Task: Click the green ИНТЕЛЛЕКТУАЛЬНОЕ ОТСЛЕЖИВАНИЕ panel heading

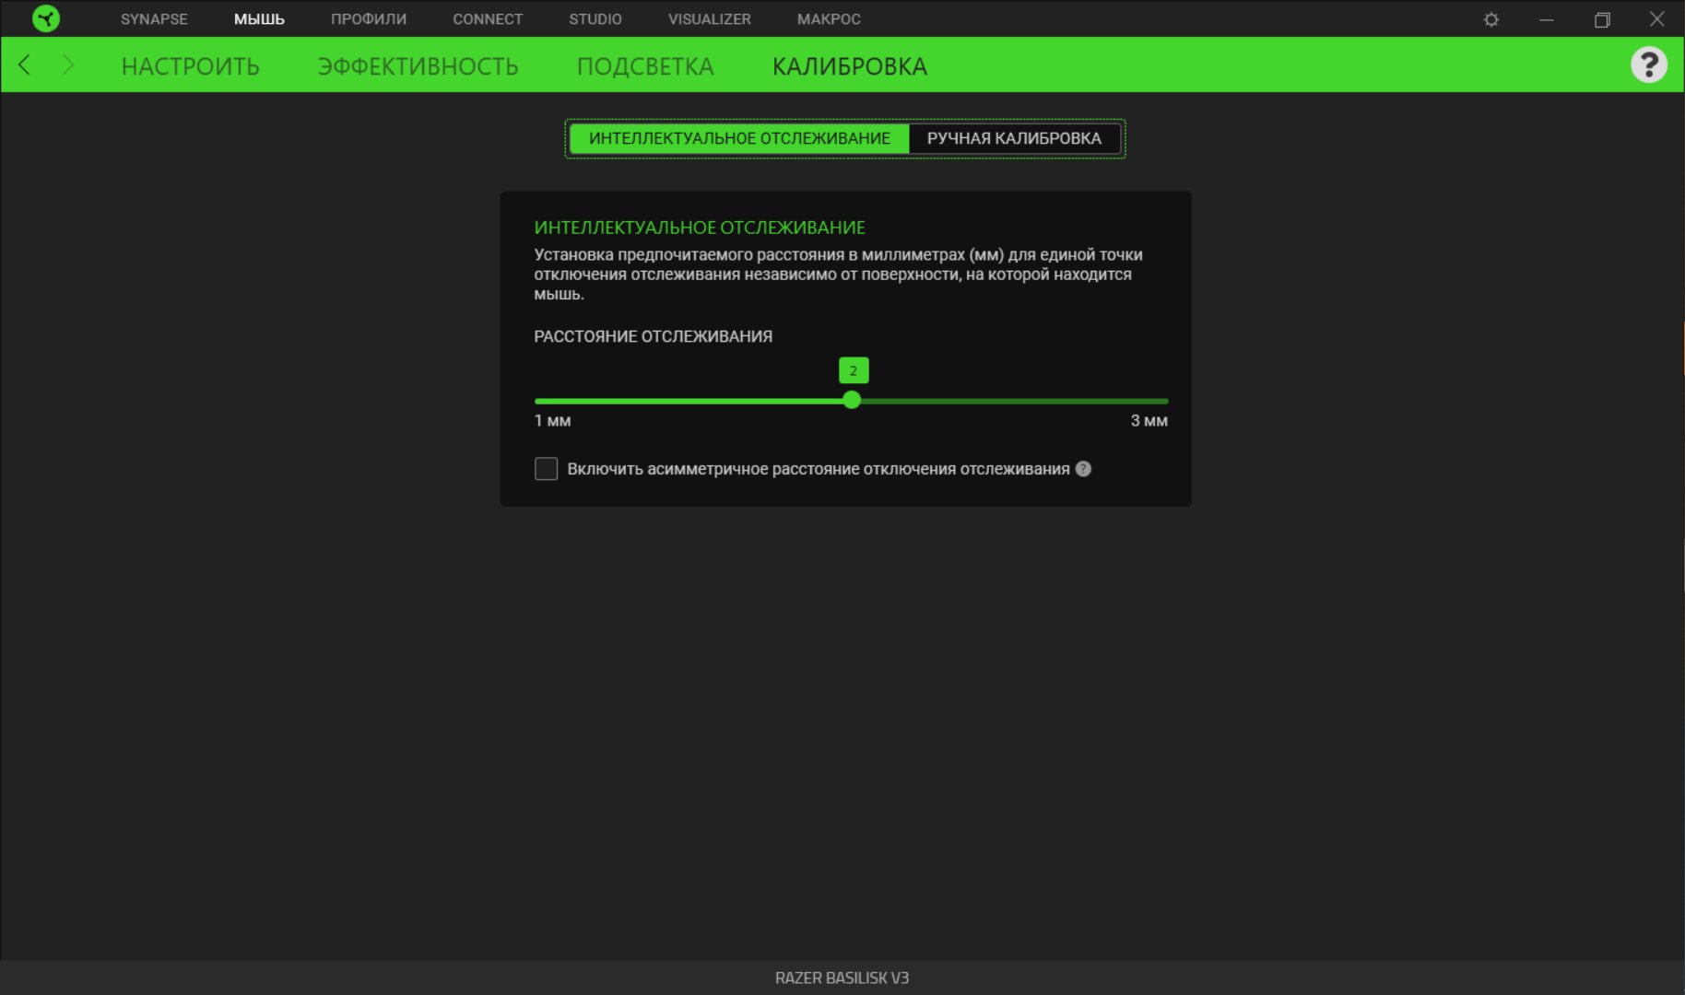Action: (x=700, y=228)
